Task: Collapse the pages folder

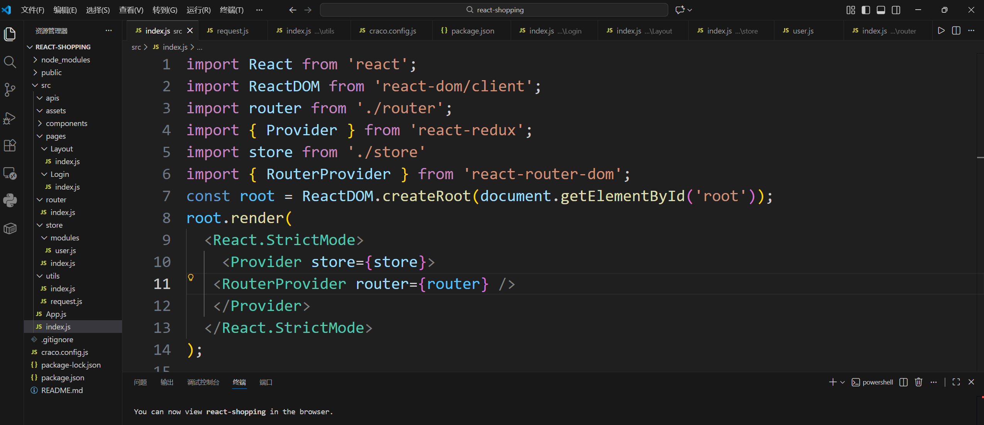Action: point(56,136)
